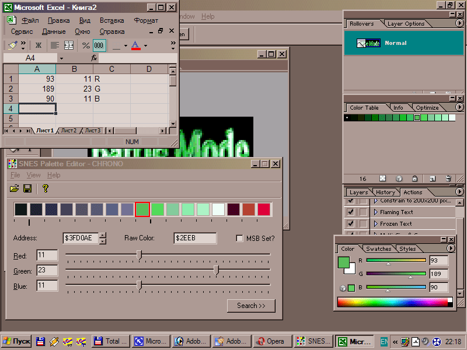
Task: Toggle the checkmark for Flaming Text action
Action: coord(351,212)
